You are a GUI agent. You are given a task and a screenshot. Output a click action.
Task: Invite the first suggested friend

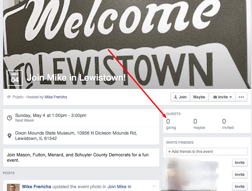tap(240, 163)
